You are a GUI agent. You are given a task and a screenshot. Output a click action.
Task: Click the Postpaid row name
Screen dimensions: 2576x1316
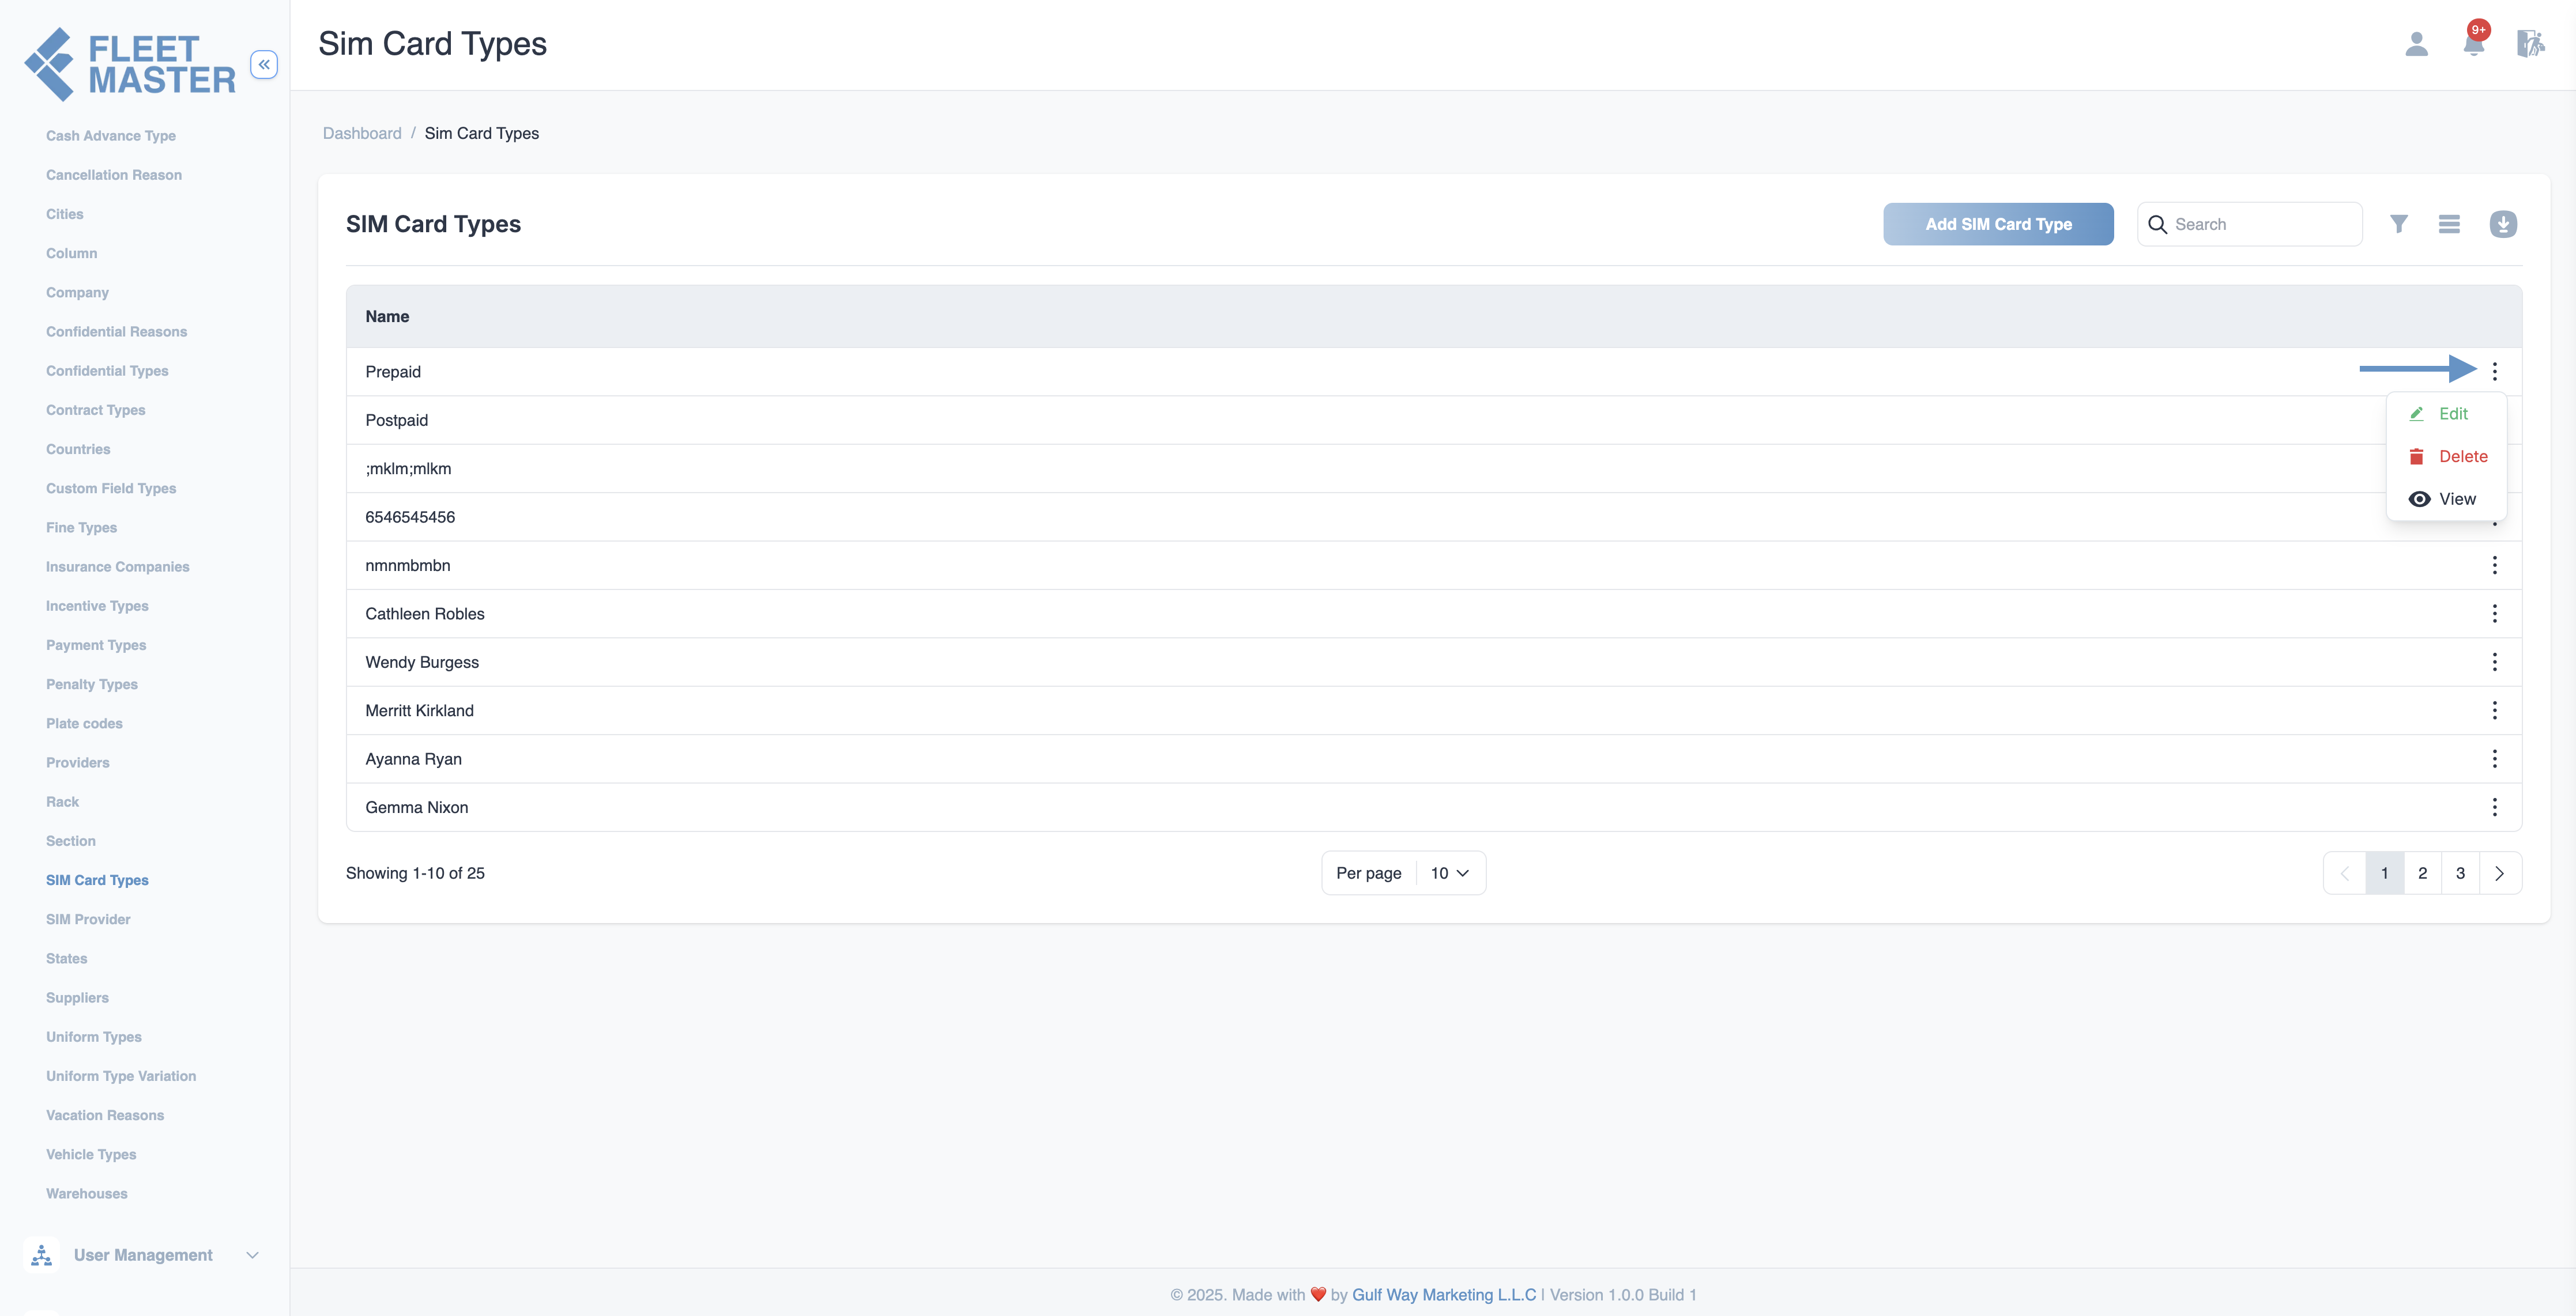(x=396, y=421)
